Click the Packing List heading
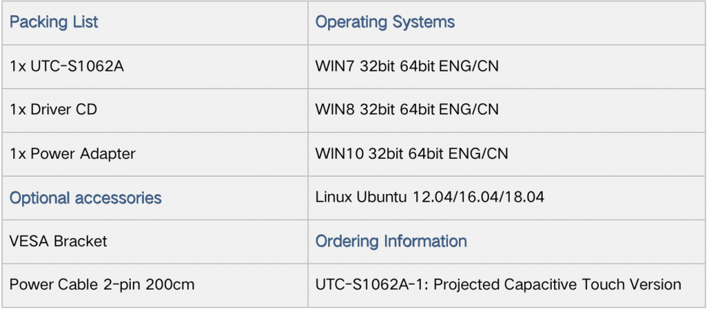 point(54,22)
